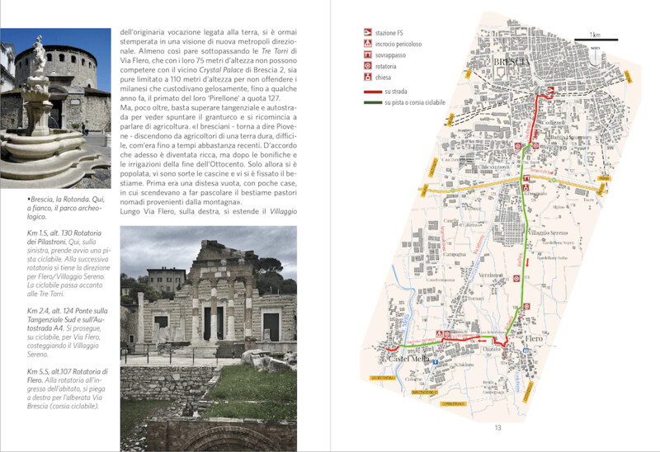Click the roundabout marker left of the route near Codignole
This screenshot has height=452, width=660.
(x=518, y=146)
